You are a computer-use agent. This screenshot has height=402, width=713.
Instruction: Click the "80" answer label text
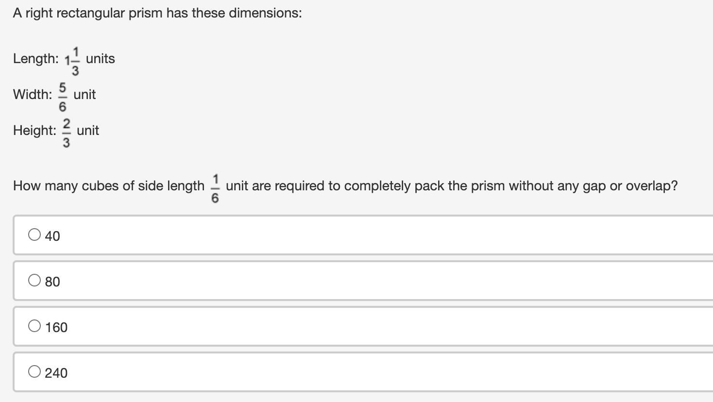tap(52, 282)
